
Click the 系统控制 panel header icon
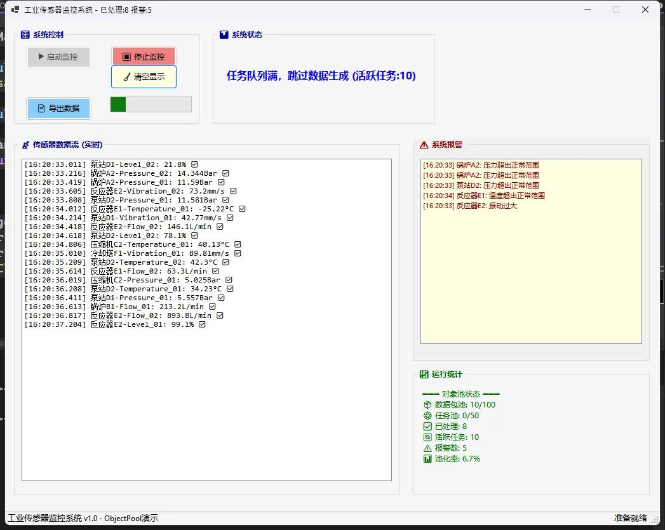coord(25,35)
